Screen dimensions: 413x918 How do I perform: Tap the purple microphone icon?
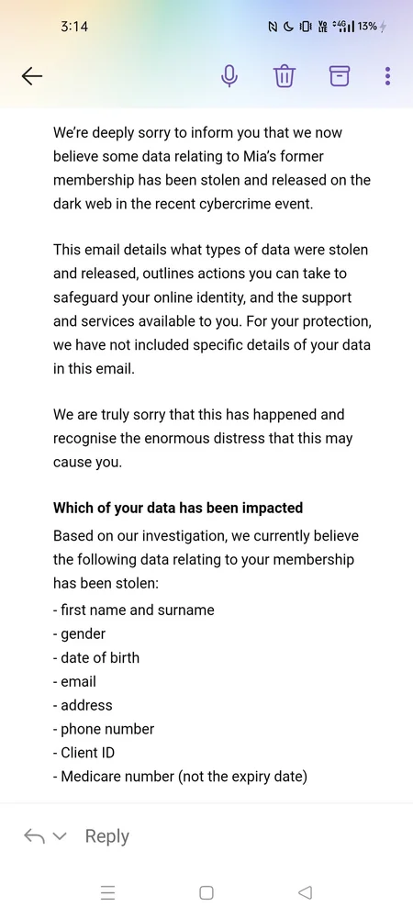[x=229, y=75]
